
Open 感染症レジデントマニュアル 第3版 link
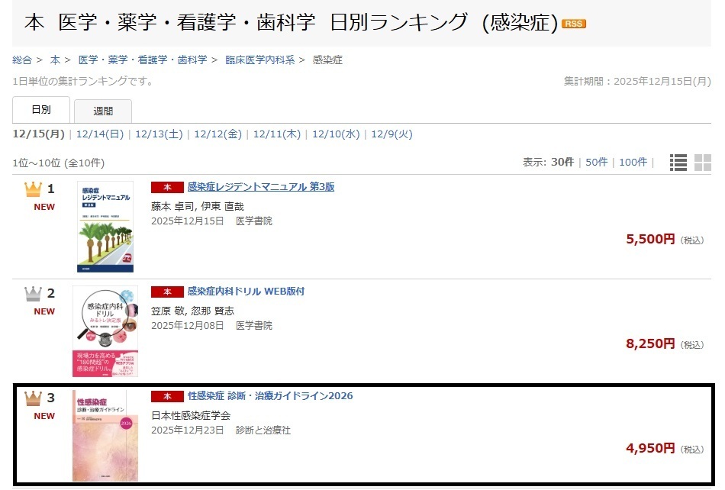261,187
